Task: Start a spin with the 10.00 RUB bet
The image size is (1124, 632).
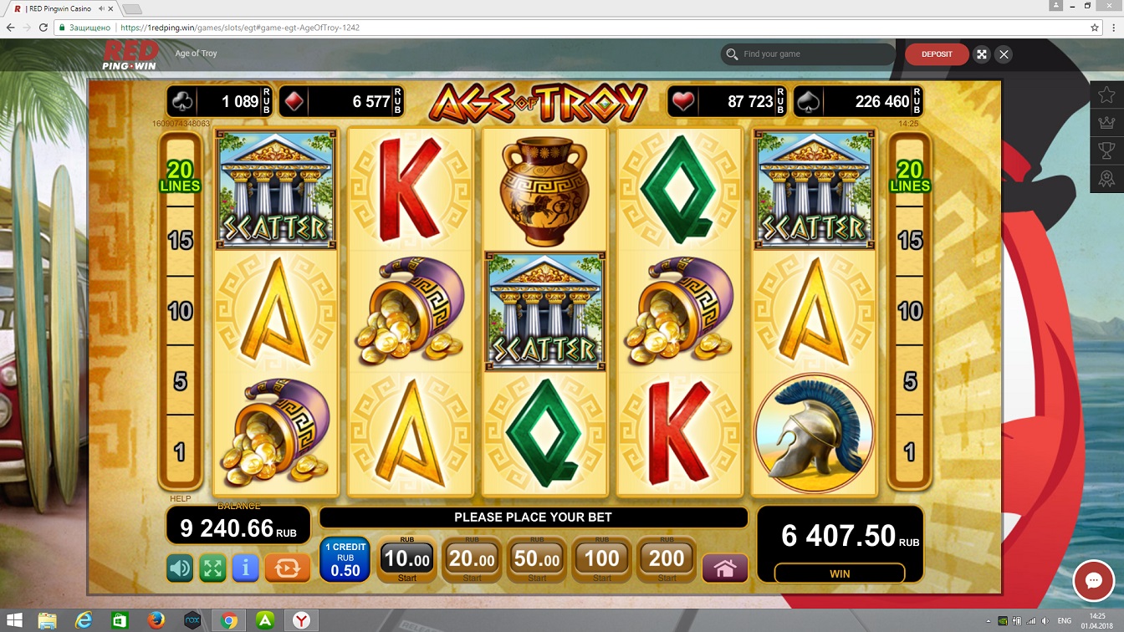Action: [407, 559]
